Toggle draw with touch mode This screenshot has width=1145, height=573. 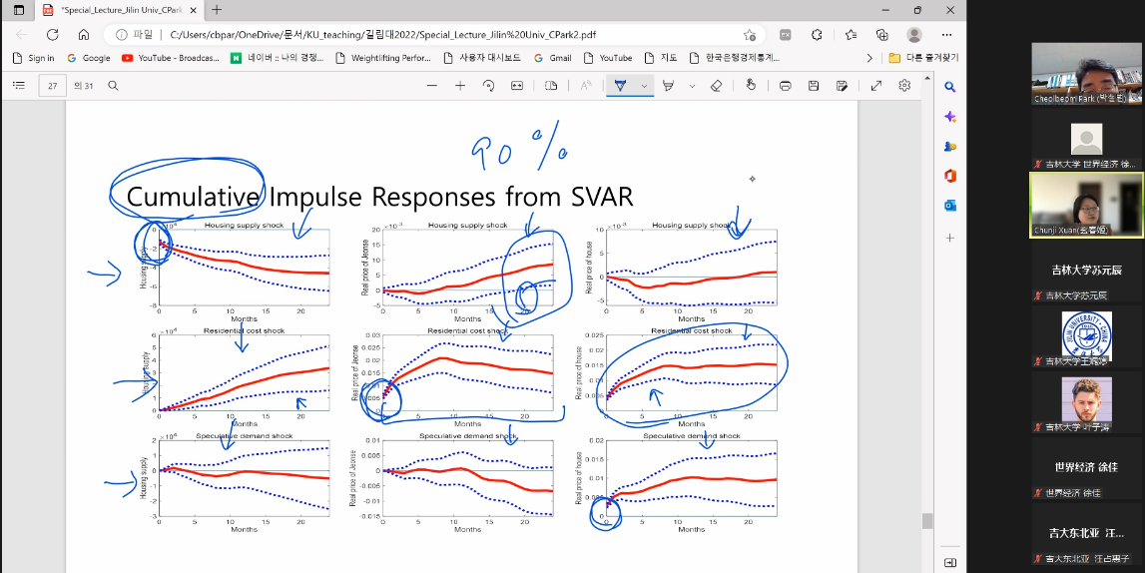click(x=751, y=86)
